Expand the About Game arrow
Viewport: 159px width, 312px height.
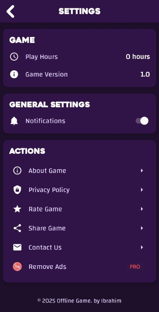click(x=142, y=171)
